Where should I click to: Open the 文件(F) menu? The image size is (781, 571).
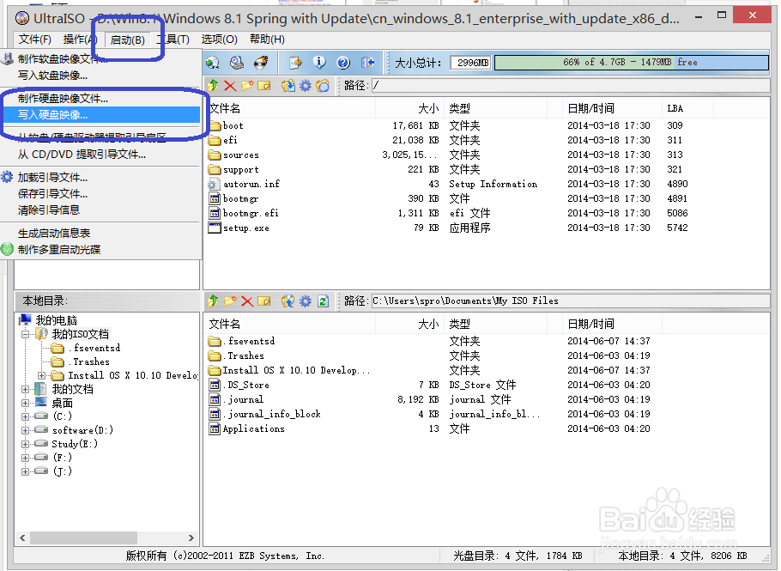tap(35, 39)
